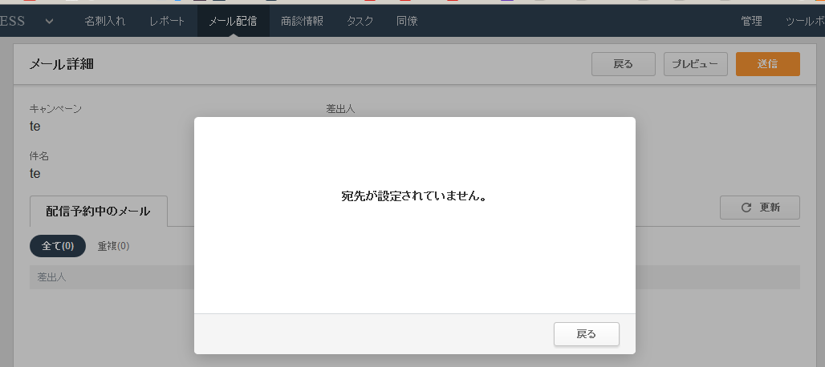Open the dropdown chevron beside the ESS logo
Image resolution: width=825 pixels, height=367 pixels.
tap(50, 21)
